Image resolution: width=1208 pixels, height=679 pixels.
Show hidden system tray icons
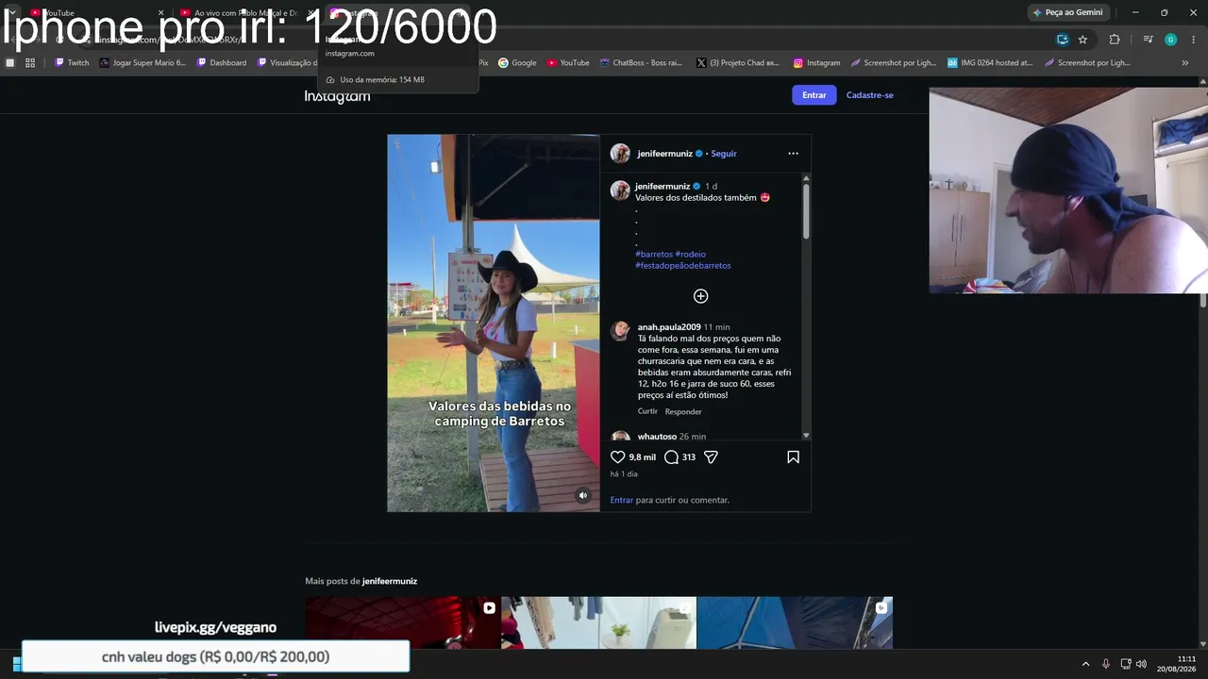1085,664
